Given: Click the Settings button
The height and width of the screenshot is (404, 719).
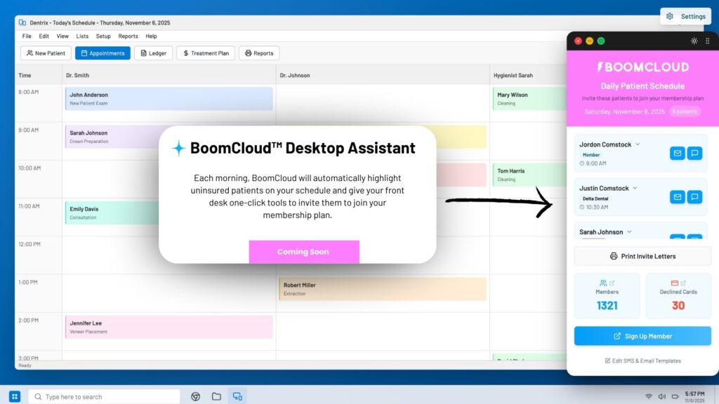Looking at the screenshot, I should point(685,16).
